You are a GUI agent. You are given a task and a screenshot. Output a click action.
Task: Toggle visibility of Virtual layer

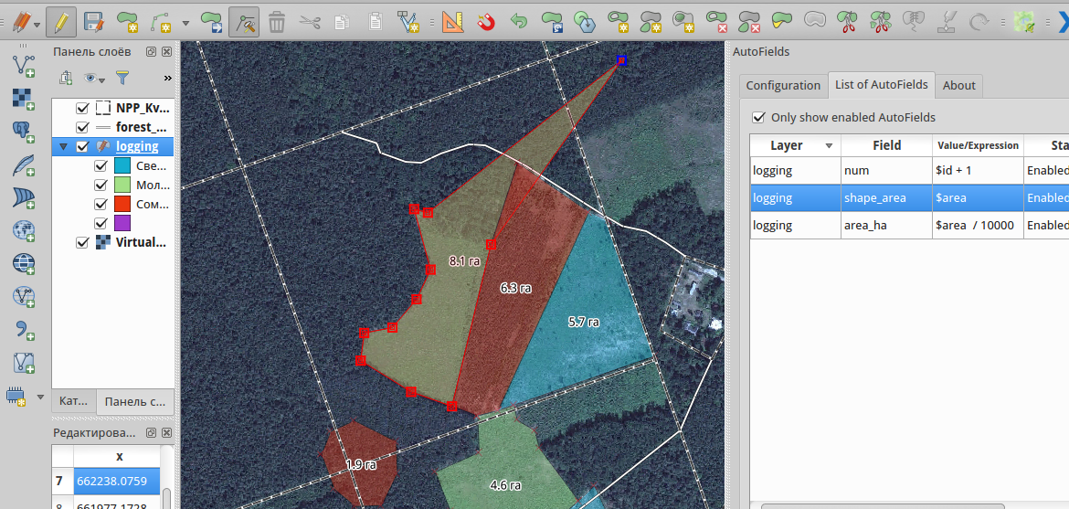83,242
